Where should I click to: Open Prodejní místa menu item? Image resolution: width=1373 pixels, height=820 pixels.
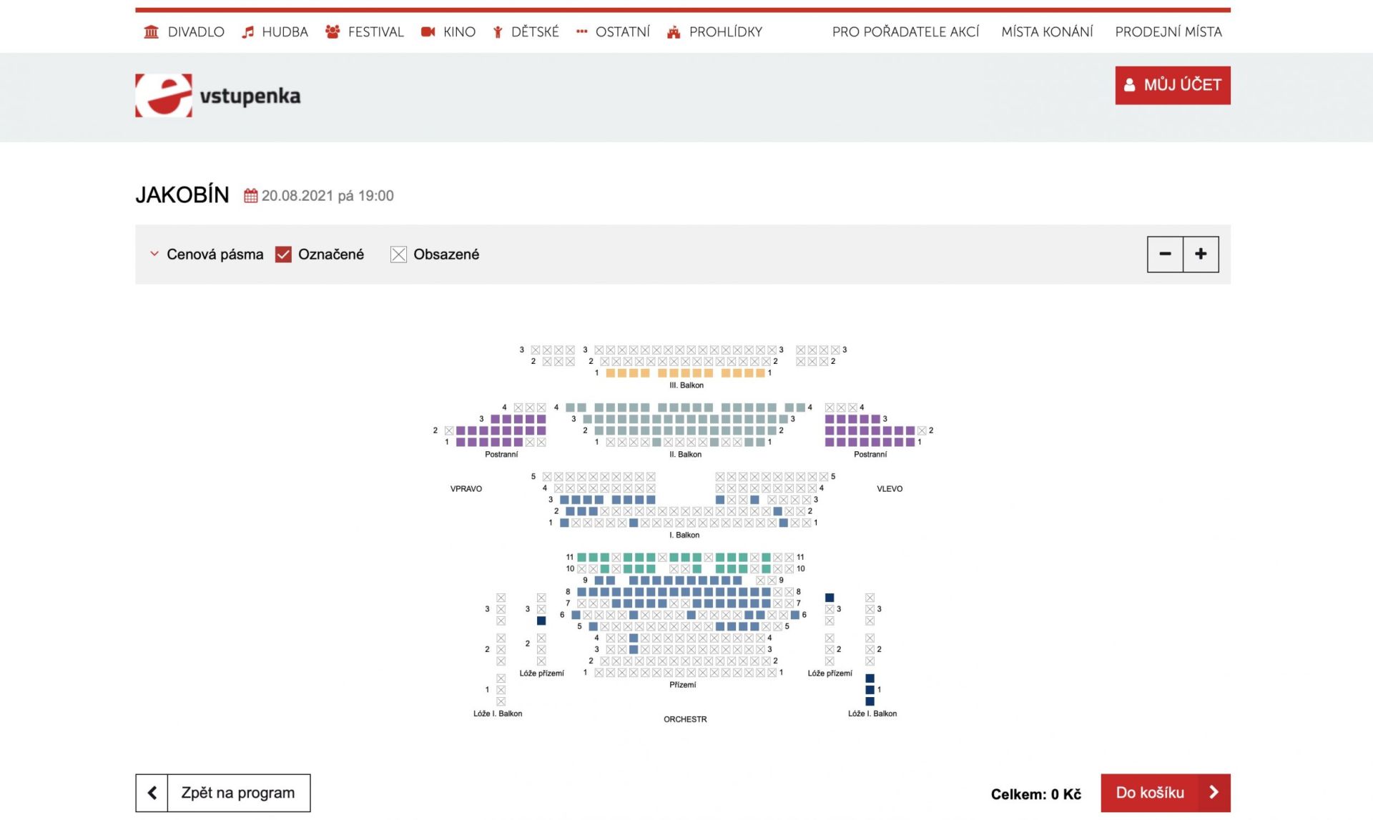[x=1168, y=32]
